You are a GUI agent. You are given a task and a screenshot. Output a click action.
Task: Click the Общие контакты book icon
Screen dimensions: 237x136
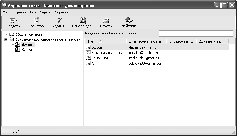[x=12, y=34]
